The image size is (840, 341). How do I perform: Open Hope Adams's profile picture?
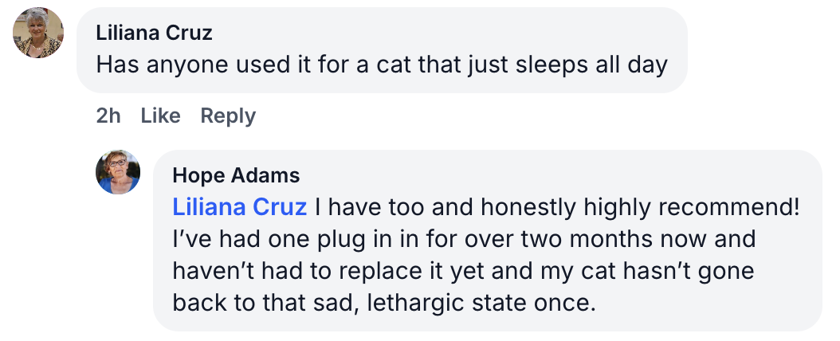[118, 172]
